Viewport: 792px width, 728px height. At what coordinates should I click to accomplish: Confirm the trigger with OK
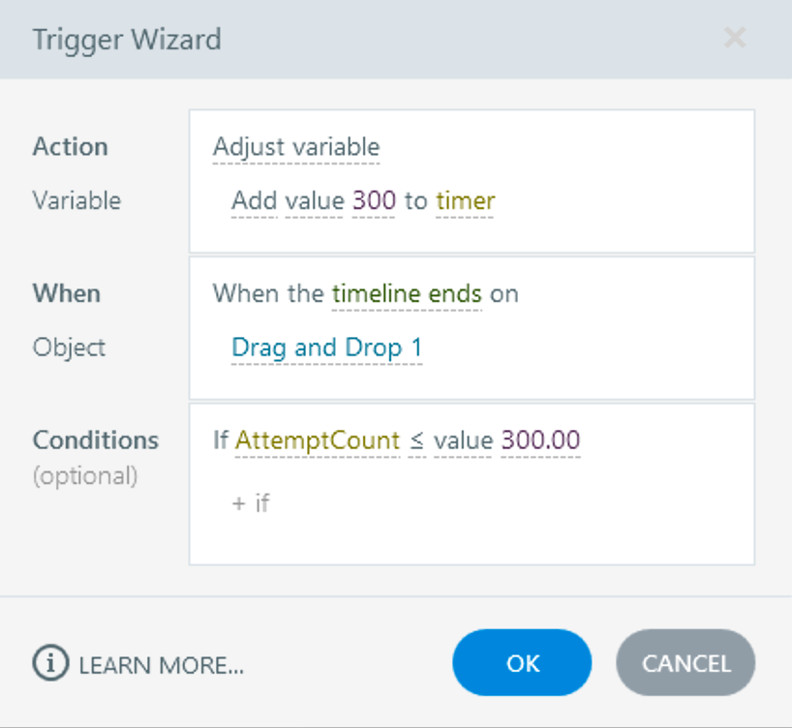(522, 663)
